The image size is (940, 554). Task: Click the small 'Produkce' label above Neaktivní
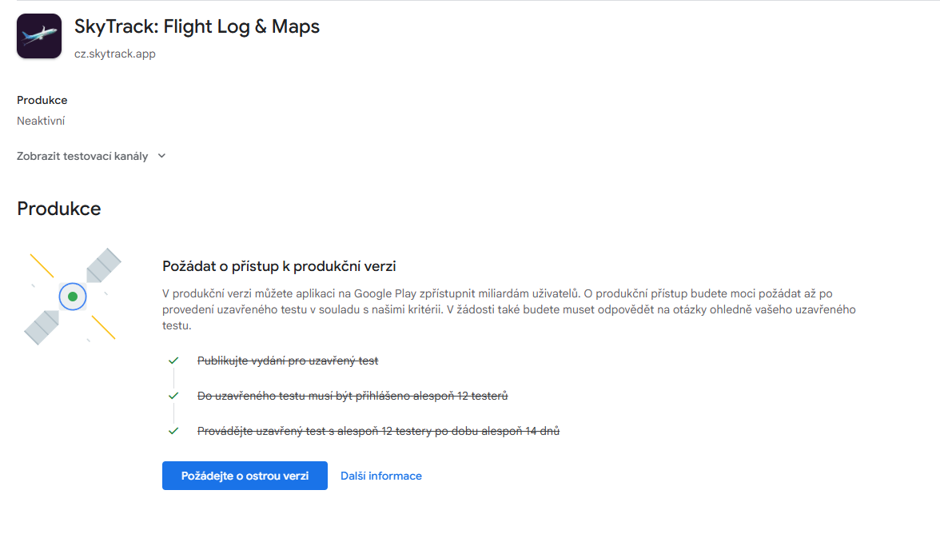click(42, 100)
